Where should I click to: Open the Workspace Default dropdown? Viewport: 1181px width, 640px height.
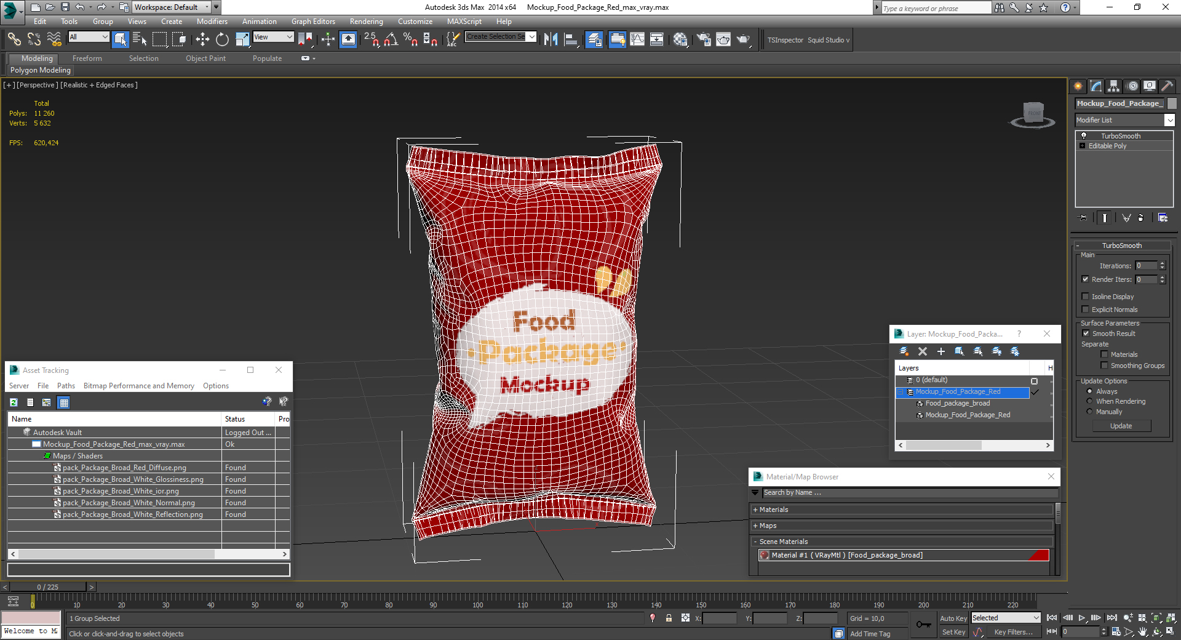point(172,7)
